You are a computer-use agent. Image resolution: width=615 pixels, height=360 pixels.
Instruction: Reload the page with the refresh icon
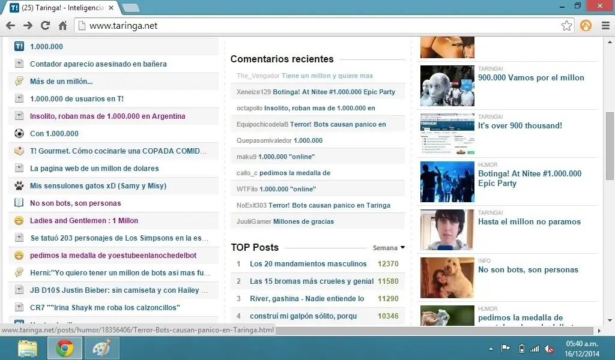(45, 26)
